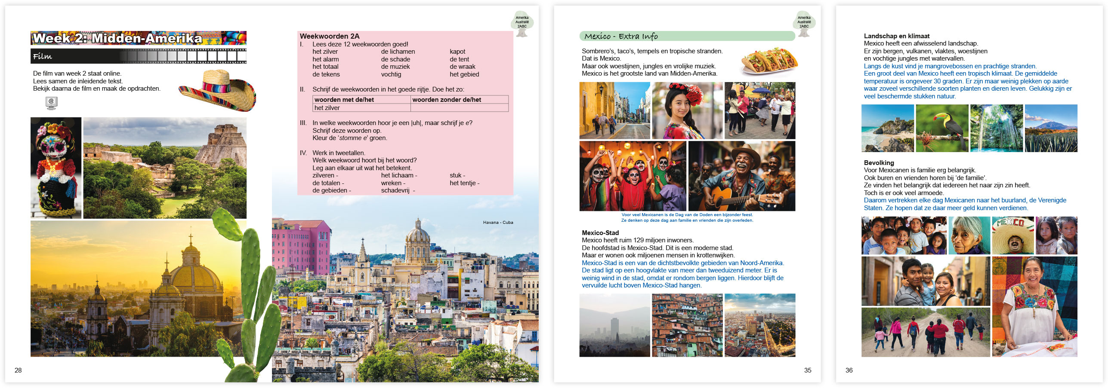Viewport: 1108px width, 388px height.
Task: Open the Maya pyramid ruins photo
Action: tap(165, 168)
